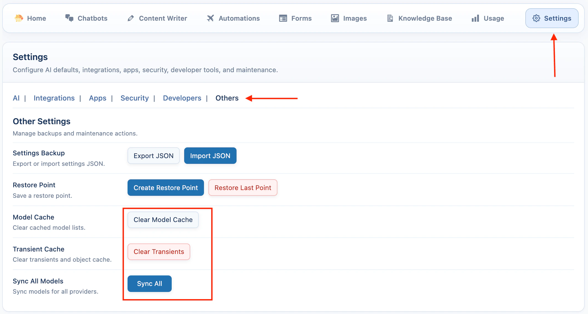This screenshot has width=588, height=314.
Task: Open Forms using its form icon
Action: tap(282, 18)
